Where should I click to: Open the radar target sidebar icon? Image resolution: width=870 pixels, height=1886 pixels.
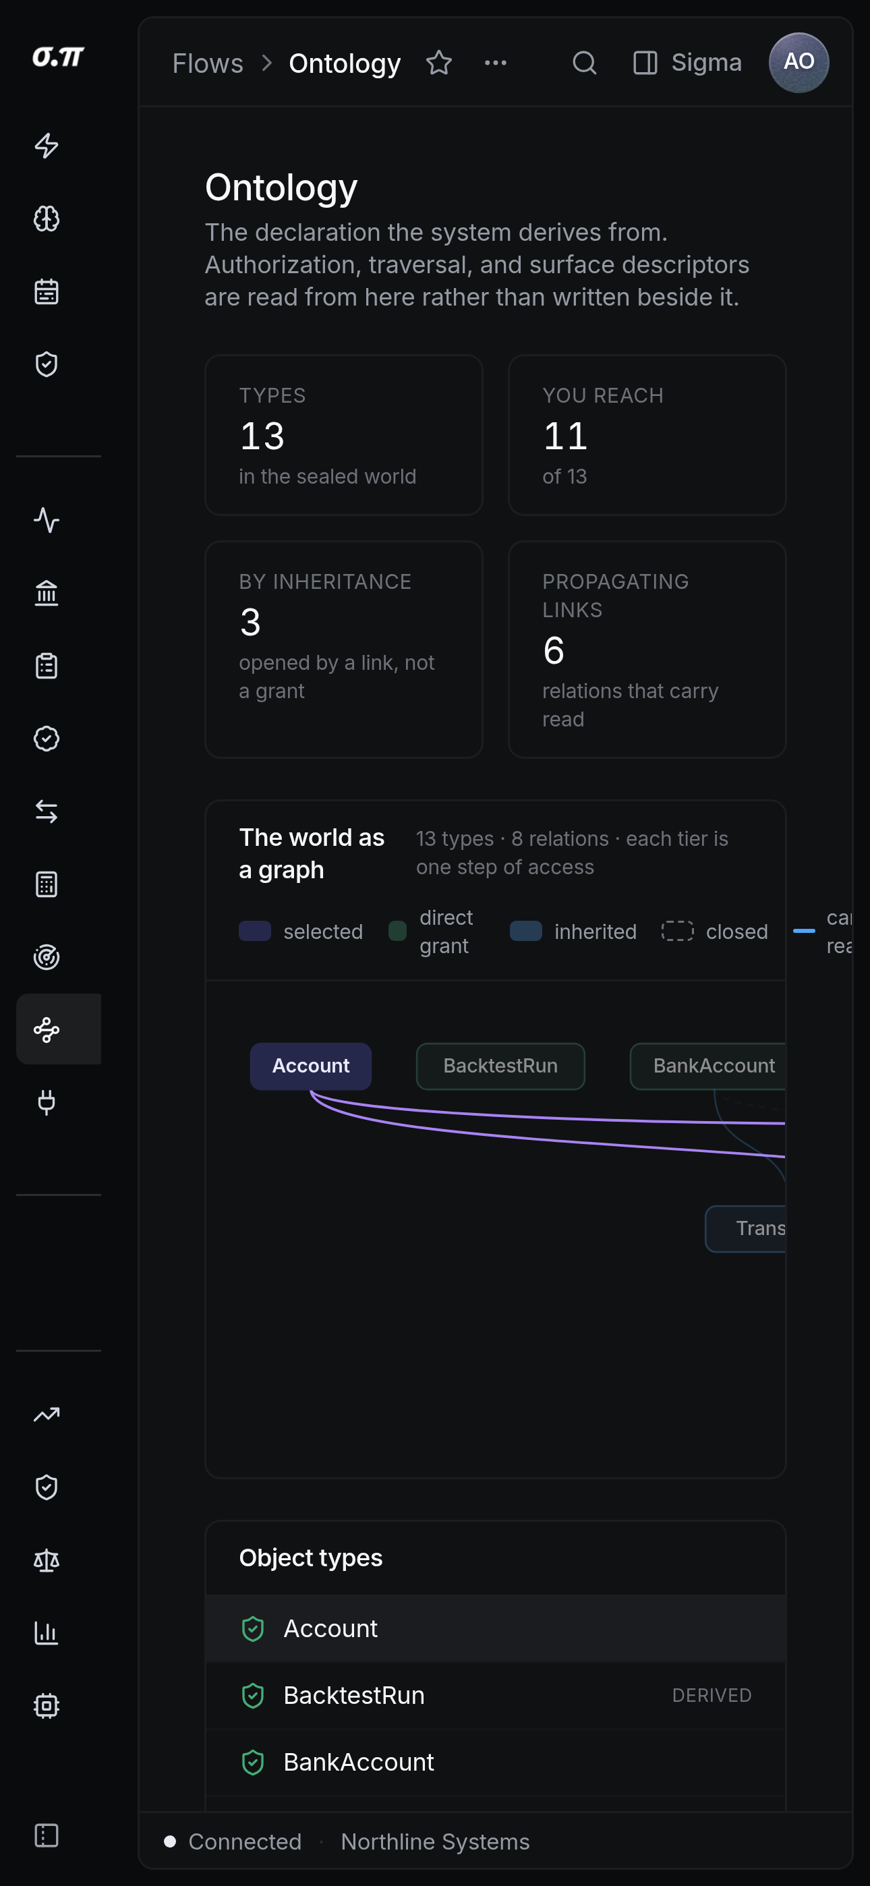pos(47,957)
